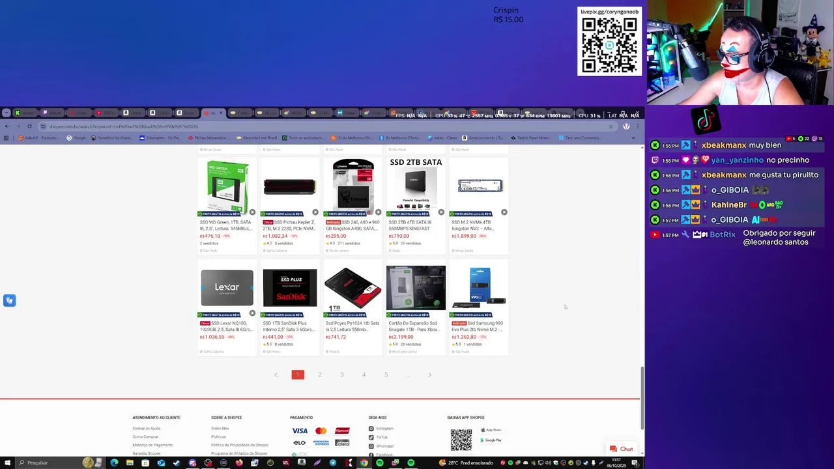Open Shopee Instagram link
The height and width of the screenshot is (469, 834).
381,429
